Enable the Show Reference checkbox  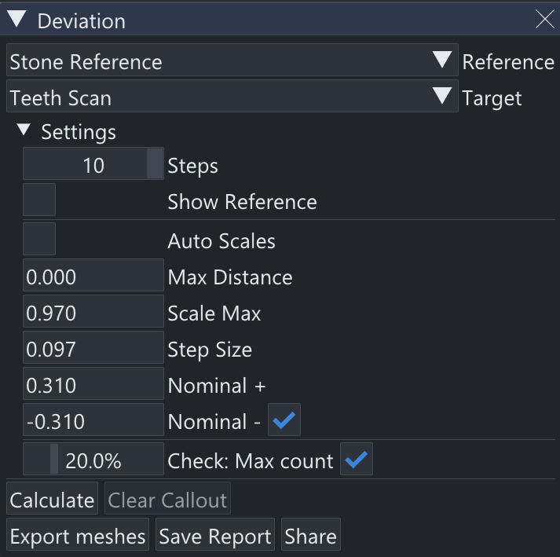click(39, 201)
